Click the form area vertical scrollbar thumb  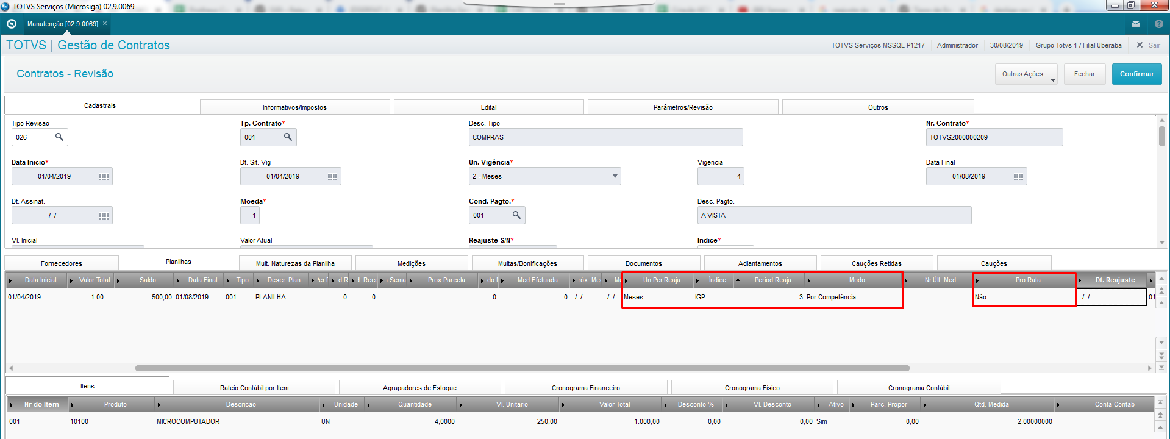click(1162, 136)
